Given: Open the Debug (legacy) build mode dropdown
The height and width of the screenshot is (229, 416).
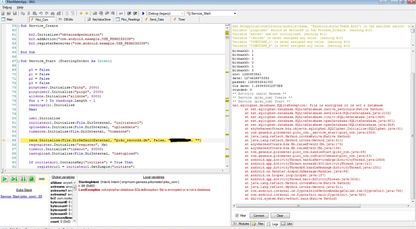Looking at the screenshot, I should pyautogui.click(x=182, y=13).
